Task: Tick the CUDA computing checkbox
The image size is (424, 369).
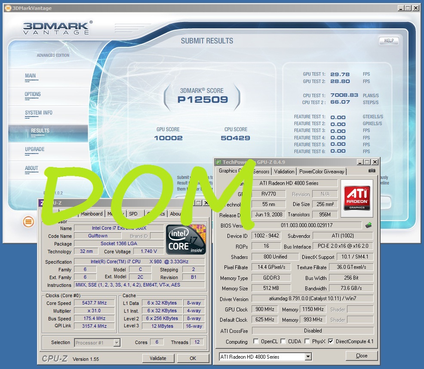Action: click(x=283, y=341)
